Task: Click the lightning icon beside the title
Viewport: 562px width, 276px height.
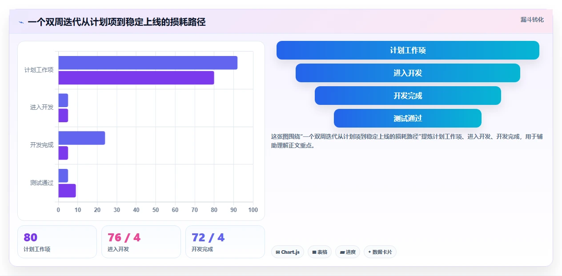Action: coord(21,22)
